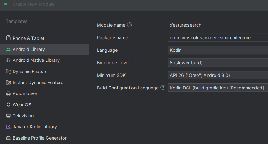The width and height of the screenshot is (268, 144).
Task: Open the Build Configuration Language combo box
Action: pyautogui.click(x=218, y=88)
